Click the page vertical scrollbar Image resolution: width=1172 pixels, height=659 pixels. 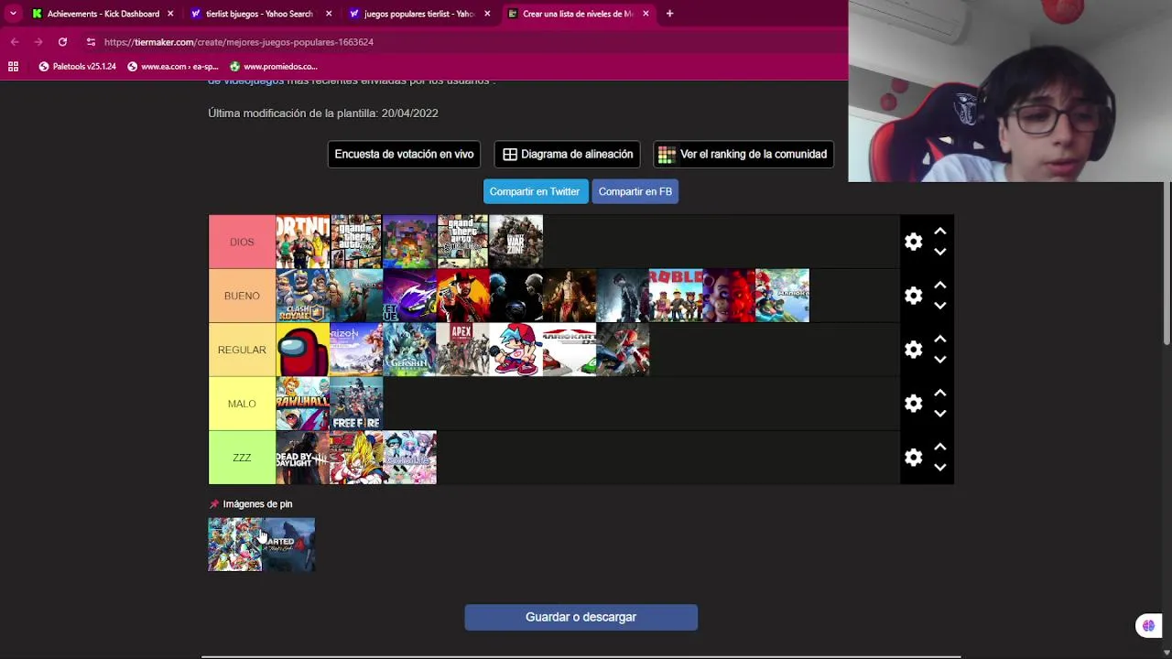[x=1167, y=264]
